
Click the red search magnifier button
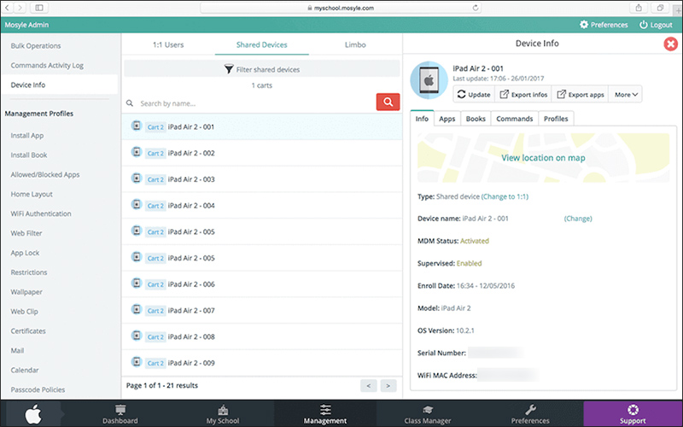(388, 102)
